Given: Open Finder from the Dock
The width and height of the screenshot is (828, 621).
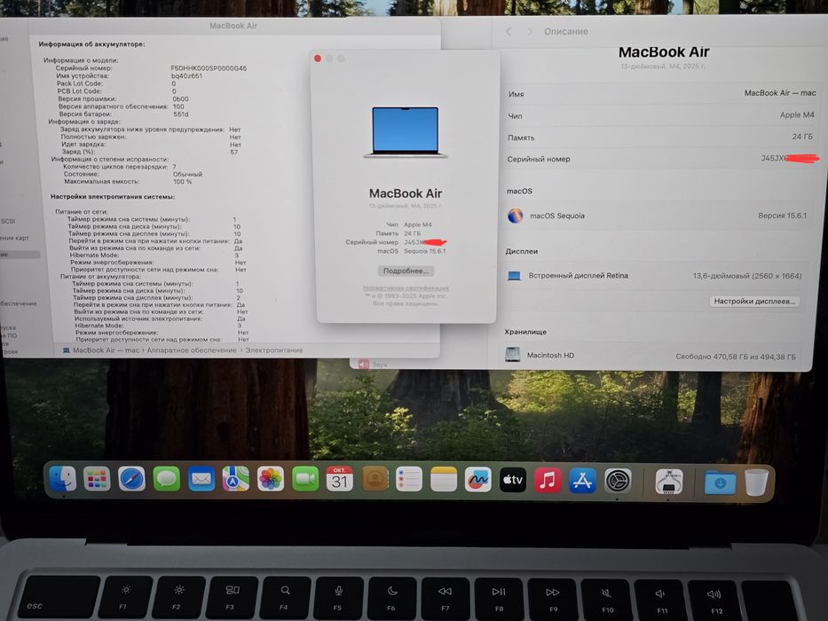Looking at the screenshot, I should point(62,479).
